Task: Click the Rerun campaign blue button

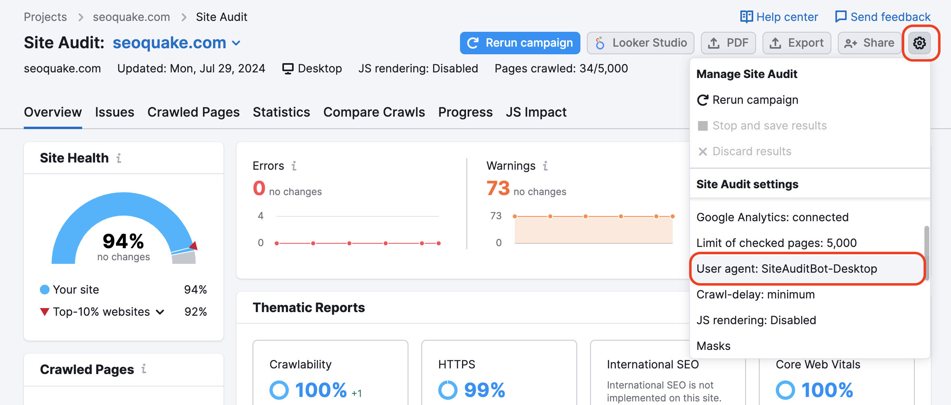Action: tap(520, 43)
